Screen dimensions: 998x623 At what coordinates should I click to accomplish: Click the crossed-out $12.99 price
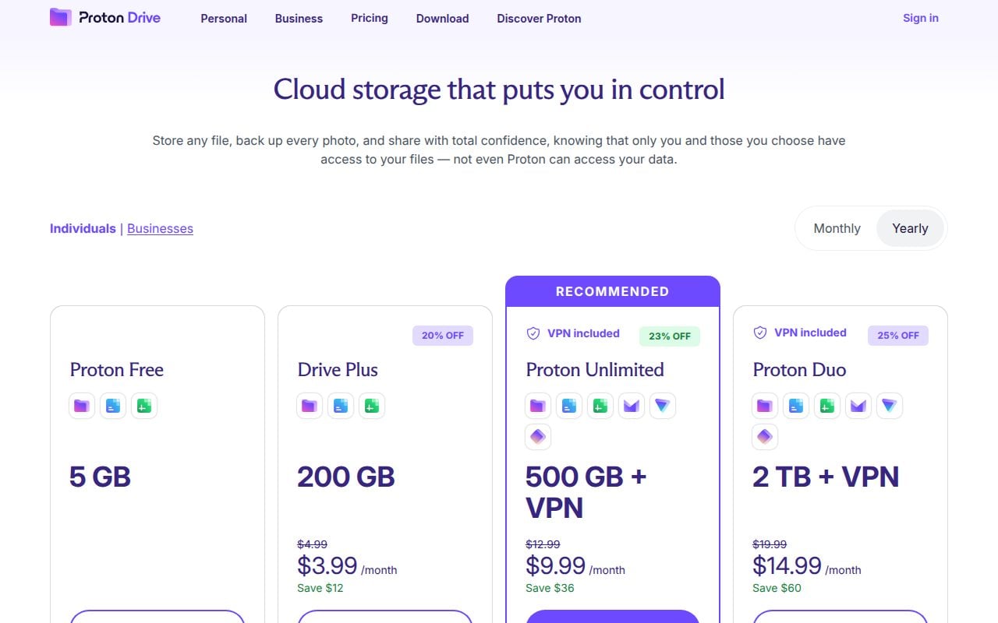coord(543,544)
